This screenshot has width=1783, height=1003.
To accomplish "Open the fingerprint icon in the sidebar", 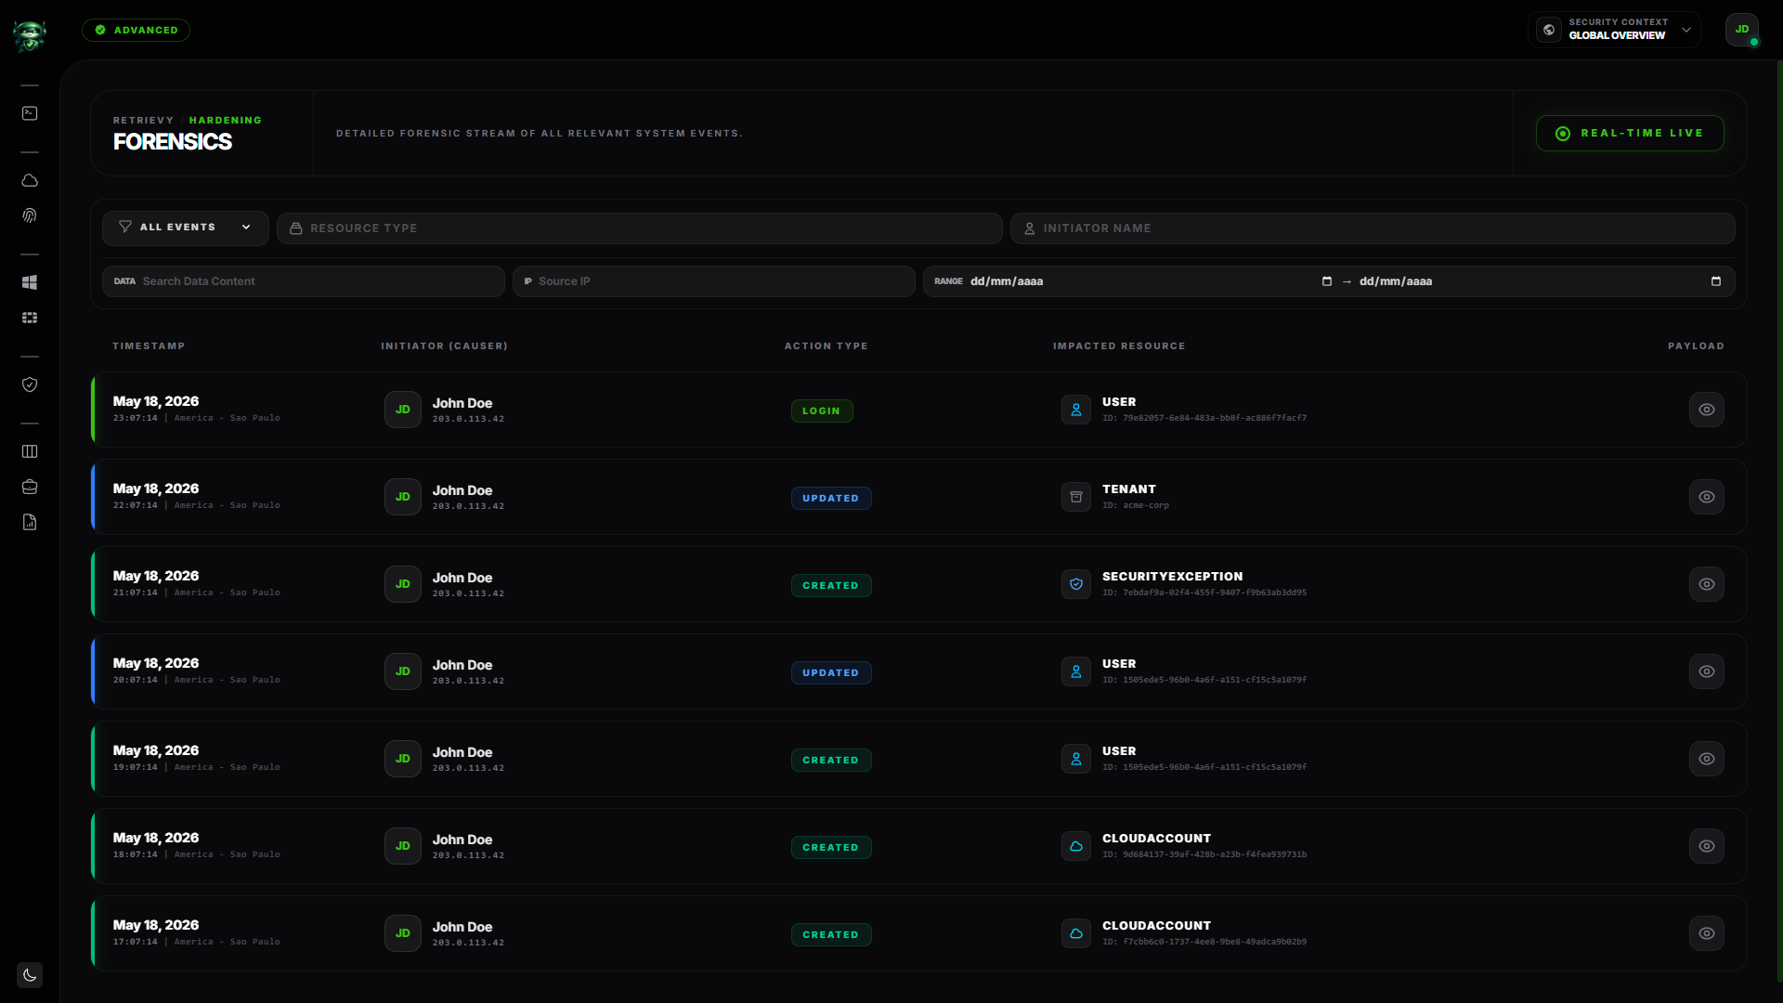I will point(30,215).
